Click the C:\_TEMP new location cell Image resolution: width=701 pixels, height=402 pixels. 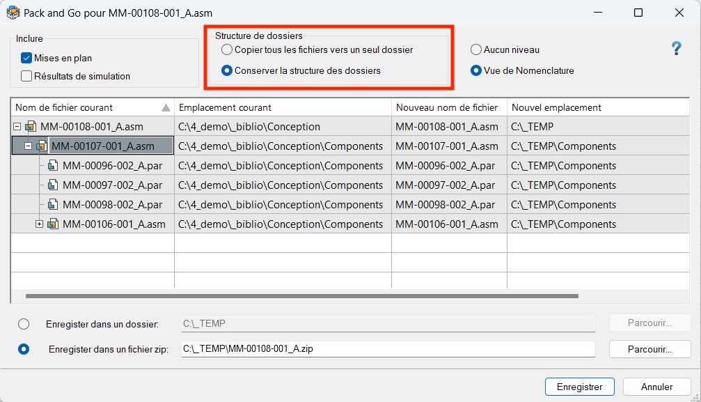pyautogui.click(x=598, y=127)
